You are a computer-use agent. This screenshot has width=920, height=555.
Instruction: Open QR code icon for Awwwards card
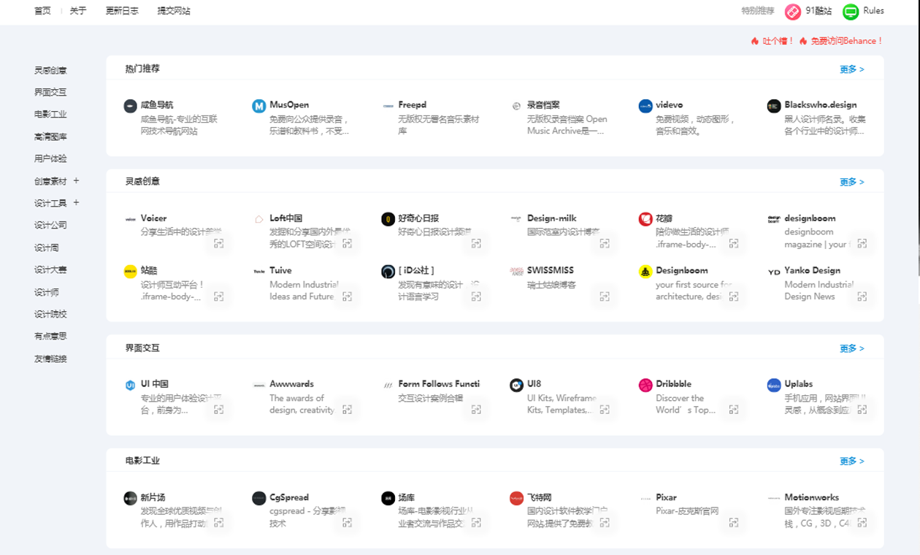pos(347,410)
